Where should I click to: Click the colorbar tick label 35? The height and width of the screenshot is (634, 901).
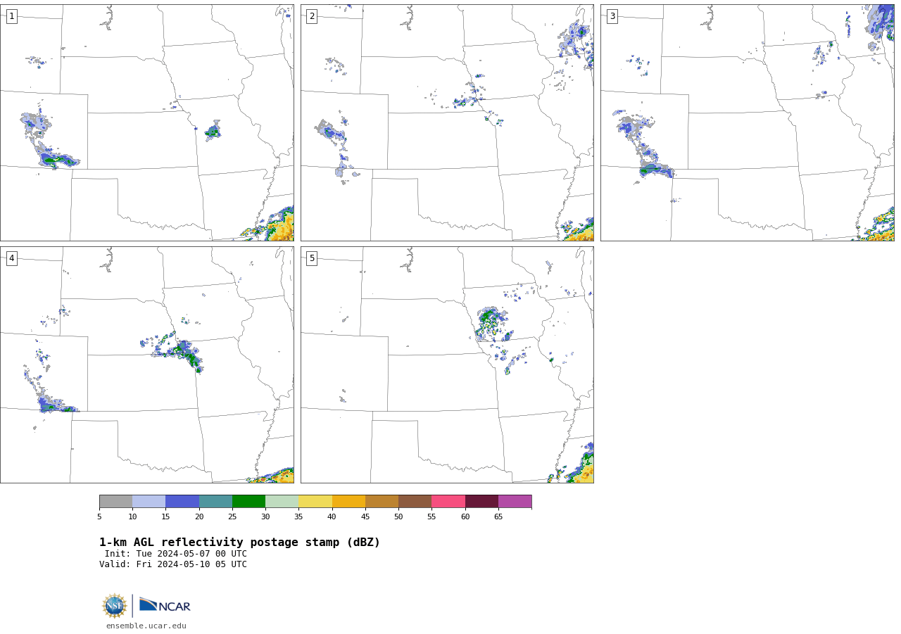pyautogui.click(x=298, y=517)
